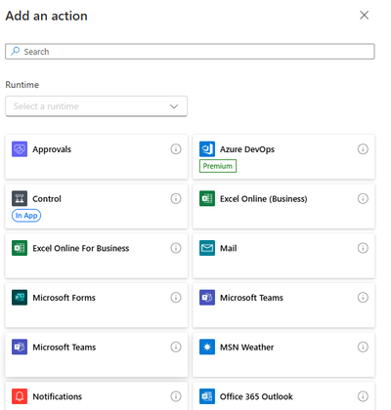Screen dimensions: 391x410
Task: Click the runtime dropdown chevron arrow
Action: [x=174, y=106]
